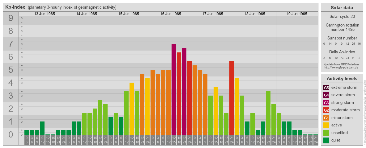366x148 pixels.
Task: Click the G4 severe storm legend icon
Action: click(x=326, y=95)
